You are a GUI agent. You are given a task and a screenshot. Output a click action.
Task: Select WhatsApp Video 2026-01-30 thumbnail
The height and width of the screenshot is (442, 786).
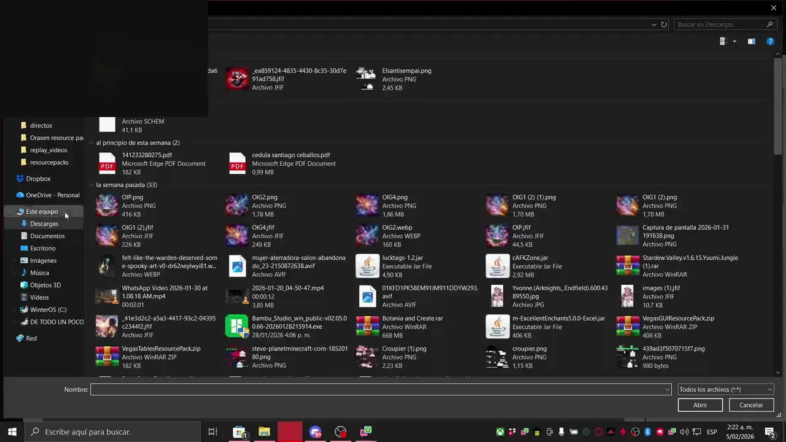click(107, 297)
